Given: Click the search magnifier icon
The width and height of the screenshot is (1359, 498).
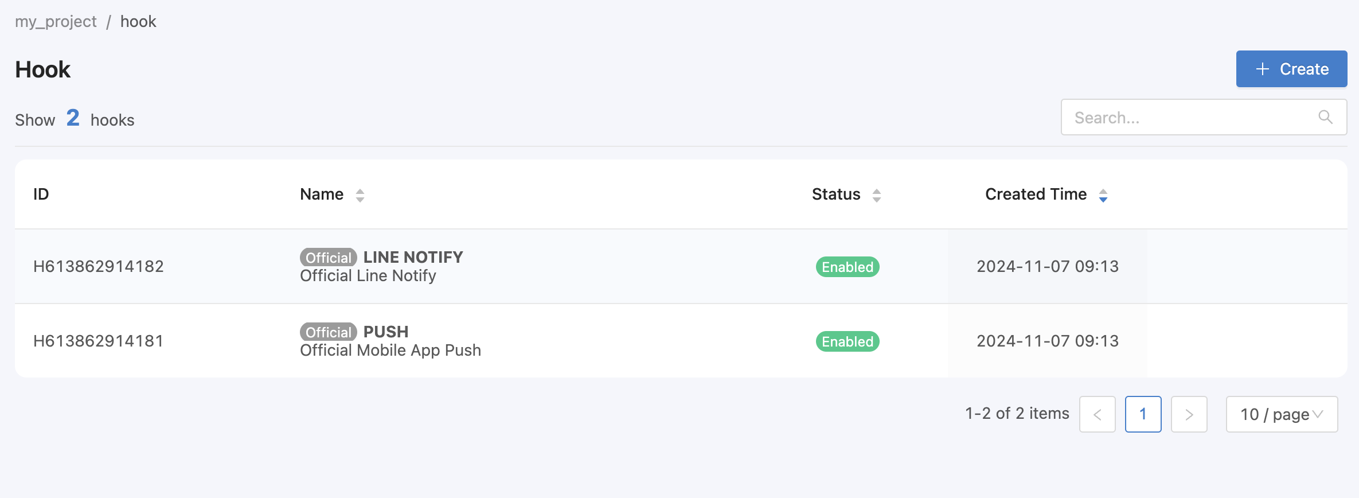Looking at the screenshot, I should [1325, 117].
